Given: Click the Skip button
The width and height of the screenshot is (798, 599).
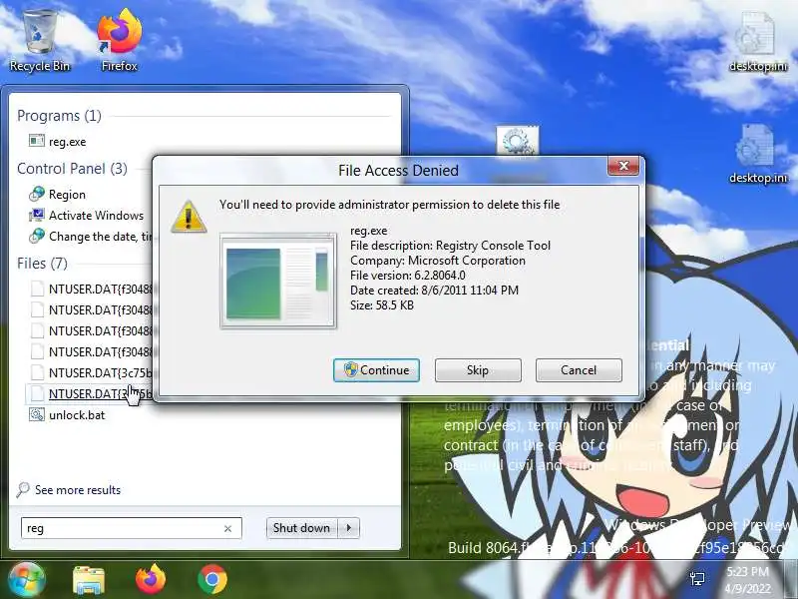Looking at the screenshot, I should pyautogui.click(x=478, y=369).
